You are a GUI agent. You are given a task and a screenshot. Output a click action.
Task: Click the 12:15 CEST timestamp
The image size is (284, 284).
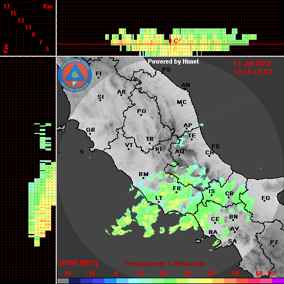253,72
